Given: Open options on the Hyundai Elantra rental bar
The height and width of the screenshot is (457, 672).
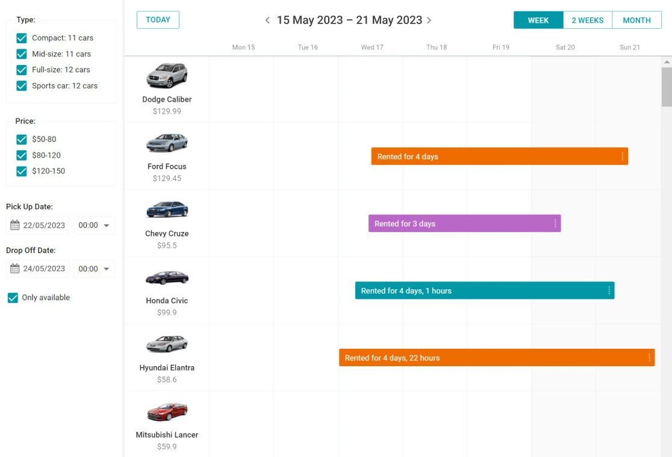Looking at the screenshot, I should coord(648,357).
